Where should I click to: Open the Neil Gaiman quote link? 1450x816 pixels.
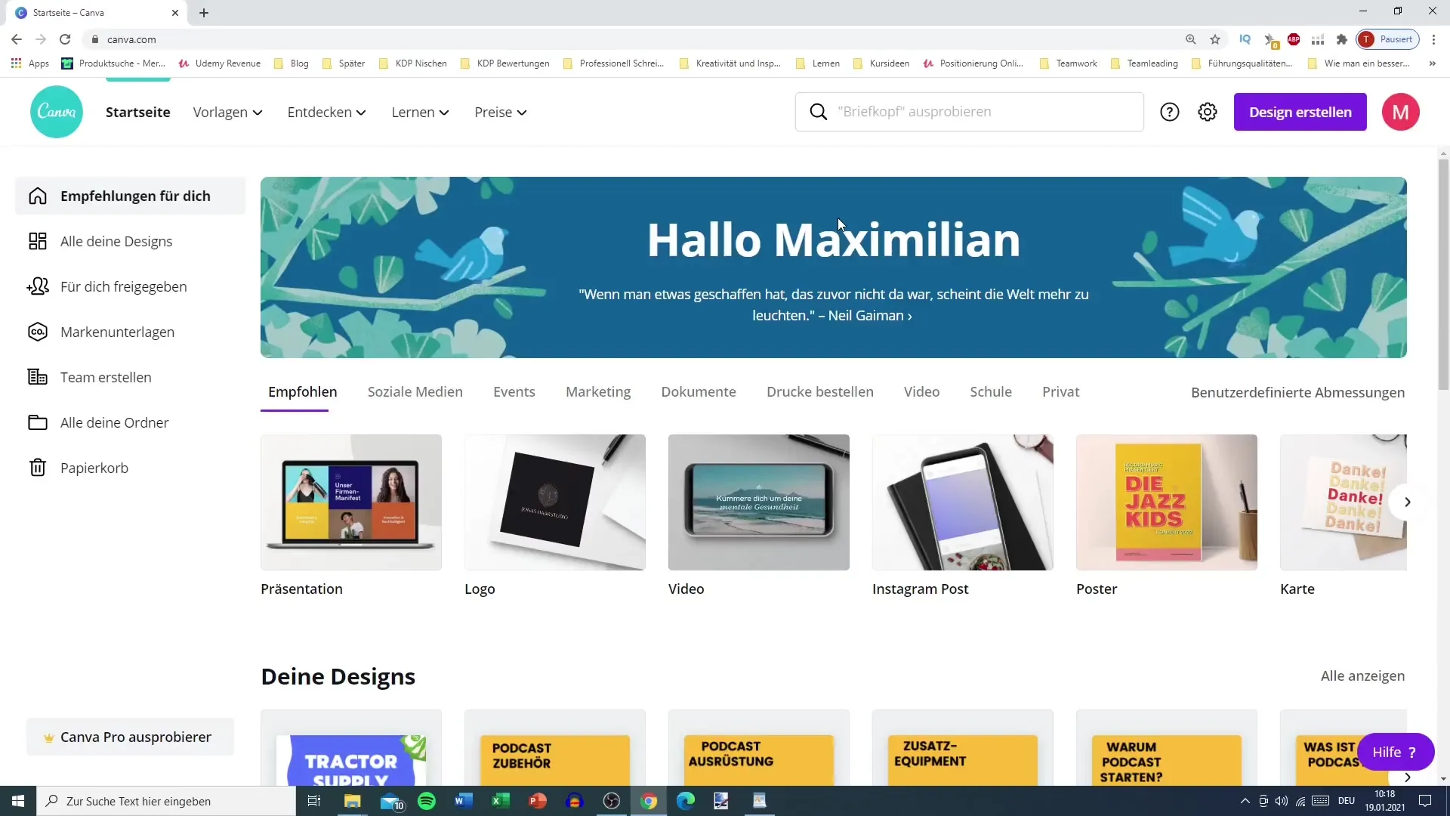click(833, 304)
